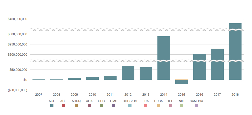
Task: Toggle the ACF legend swatch
Action: click(x=52, y=106)
